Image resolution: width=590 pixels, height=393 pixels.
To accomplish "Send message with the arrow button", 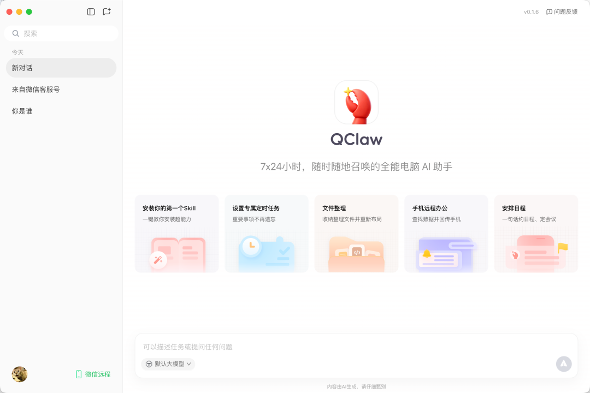I will click(564, 364).
